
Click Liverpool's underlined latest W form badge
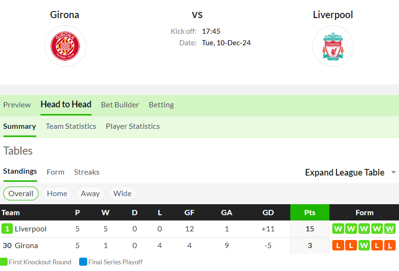pos(390,229)
